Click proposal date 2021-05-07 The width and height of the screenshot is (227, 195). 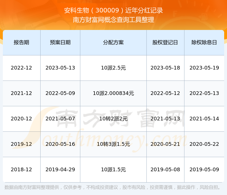tap(60, 119)
